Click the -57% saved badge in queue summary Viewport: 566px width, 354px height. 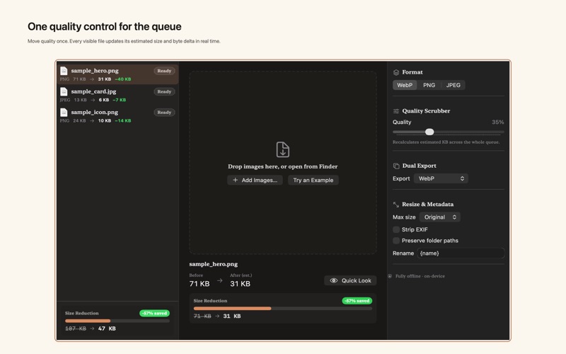pos(154,313)
